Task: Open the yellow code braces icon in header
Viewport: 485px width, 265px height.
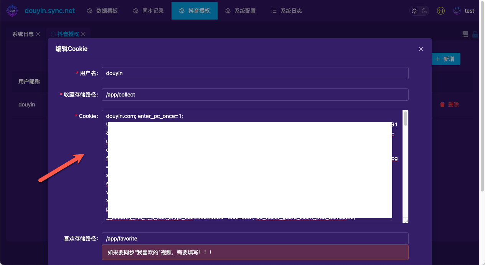Action: coord(440,11)
